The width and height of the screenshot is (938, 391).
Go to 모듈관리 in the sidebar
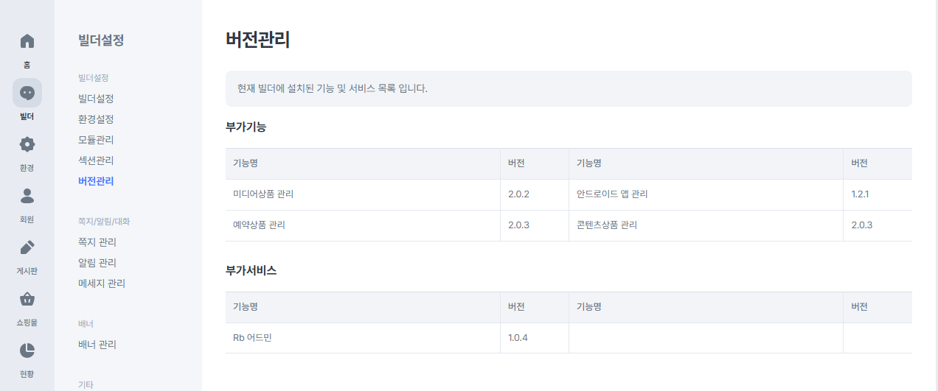point(96,140)
